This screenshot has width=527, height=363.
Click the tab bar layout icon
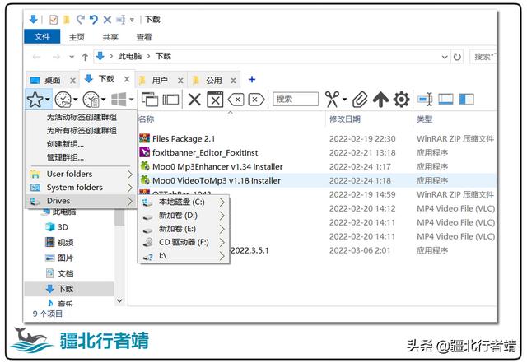coord(170,100)
